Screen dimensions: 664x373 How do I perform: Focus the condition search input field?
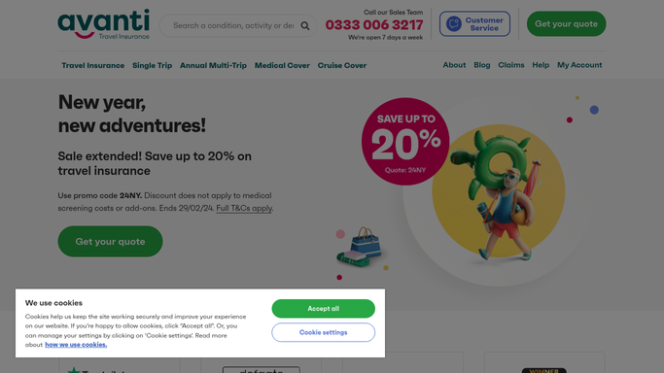click(233, 26)
